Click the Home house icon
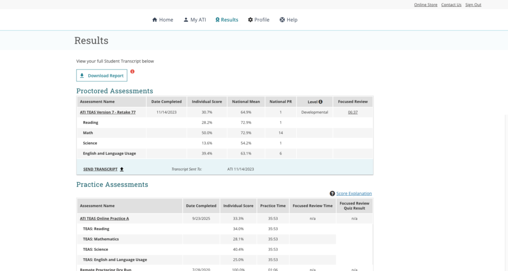508x271 pixels. 154,20
